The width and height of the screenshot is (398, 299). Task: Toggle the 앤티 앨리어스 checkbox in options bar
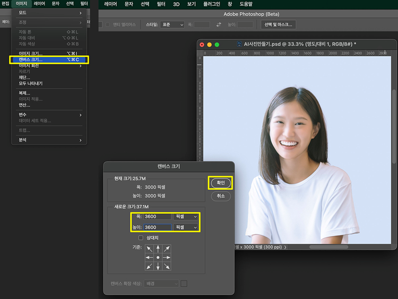click(x=108, y=24)
